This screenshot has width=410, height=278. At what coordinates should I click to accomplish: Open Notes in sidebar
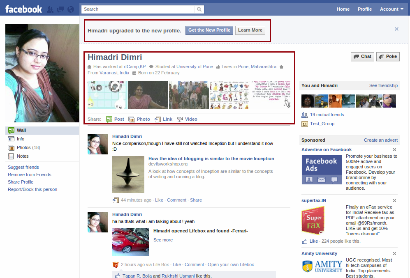(42, 156)
